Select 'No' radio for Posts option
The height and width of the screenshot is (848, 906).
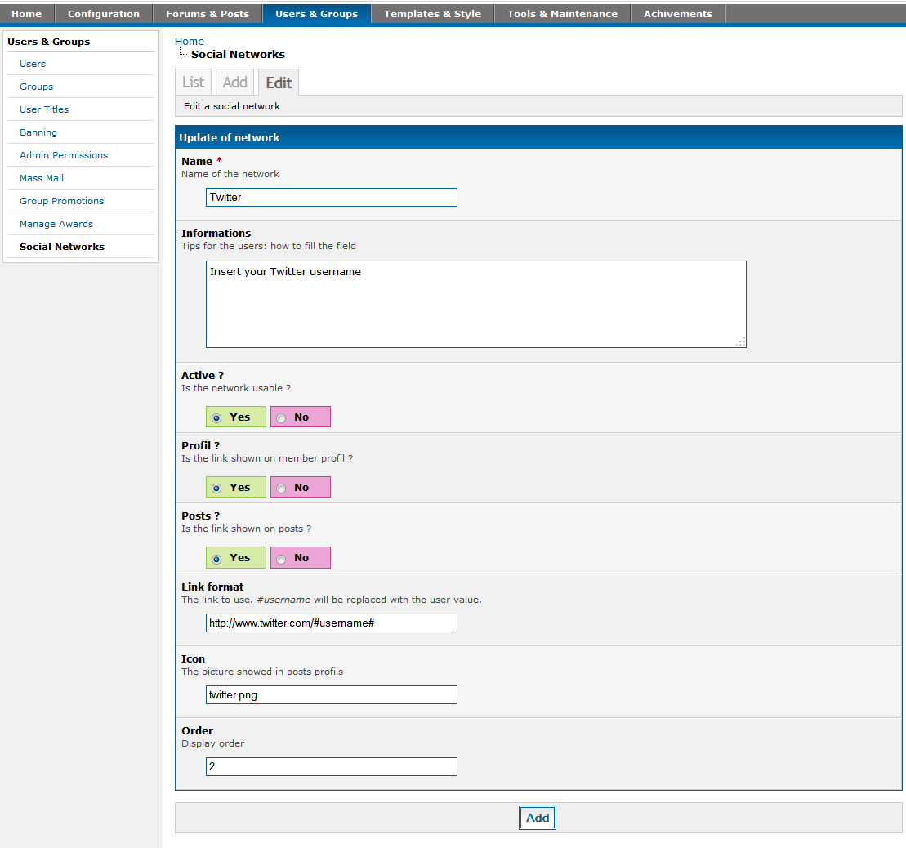click(282, 559)
